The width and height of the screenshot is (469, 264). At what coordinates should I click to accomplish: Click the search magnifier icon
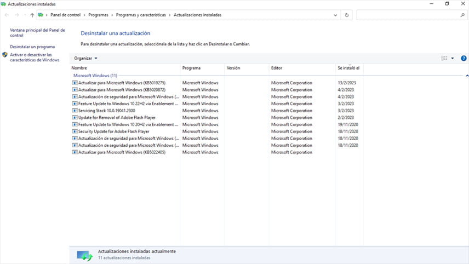pyautogui.click(x=462, y=15)
